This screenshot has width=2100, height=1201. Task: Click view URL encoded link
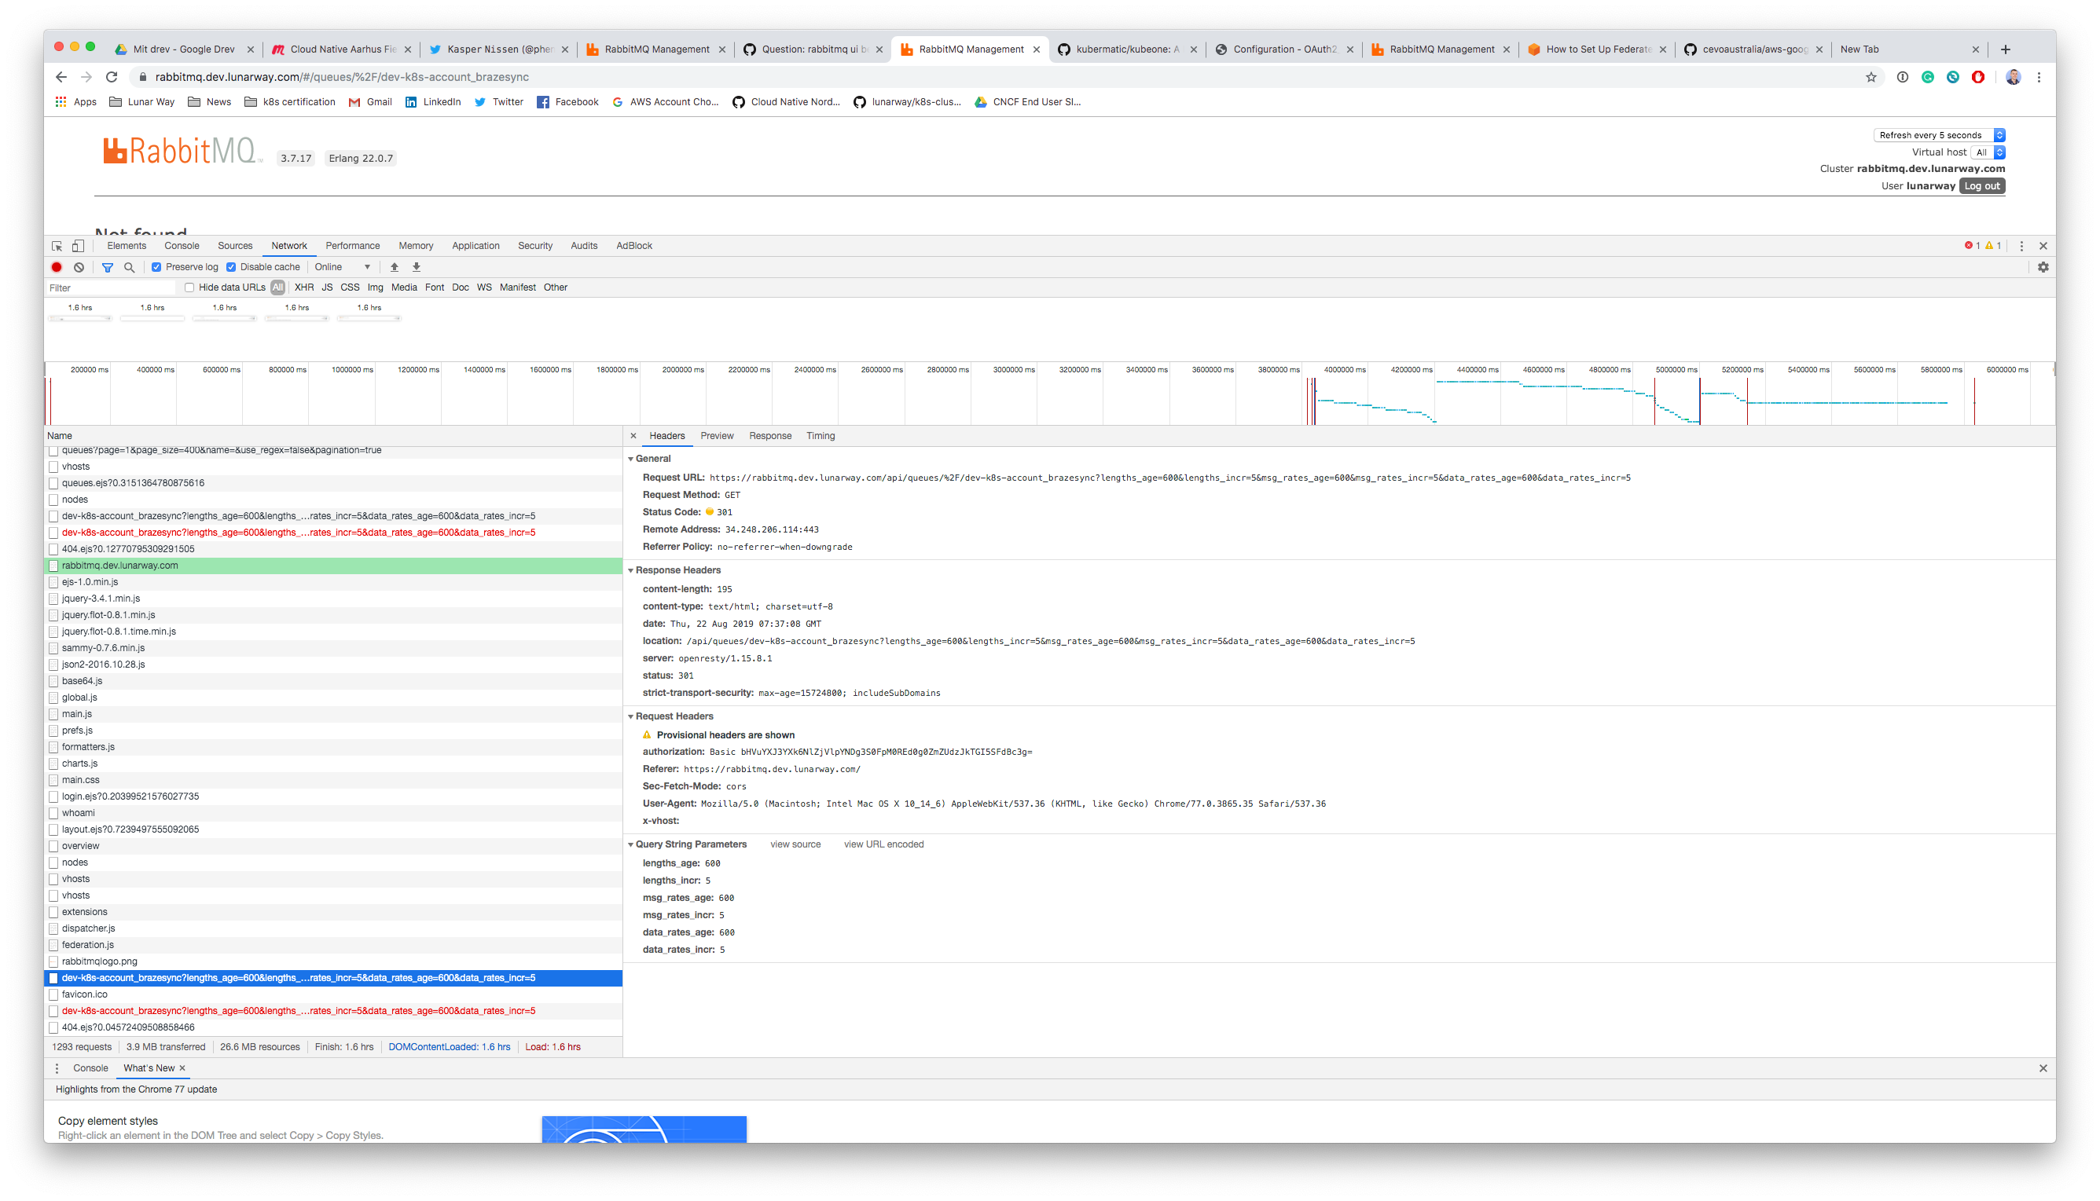pos(883,844)
